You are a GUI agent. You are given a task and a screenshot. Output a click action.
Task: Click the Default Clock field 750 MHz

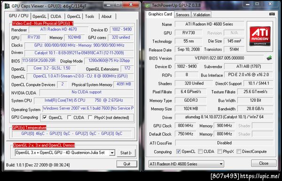(x=186, y=134)
